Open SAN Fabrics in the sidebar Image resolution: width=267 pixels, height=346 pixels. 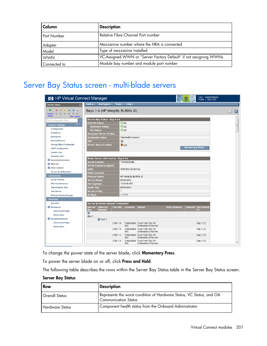click(56, 191)
